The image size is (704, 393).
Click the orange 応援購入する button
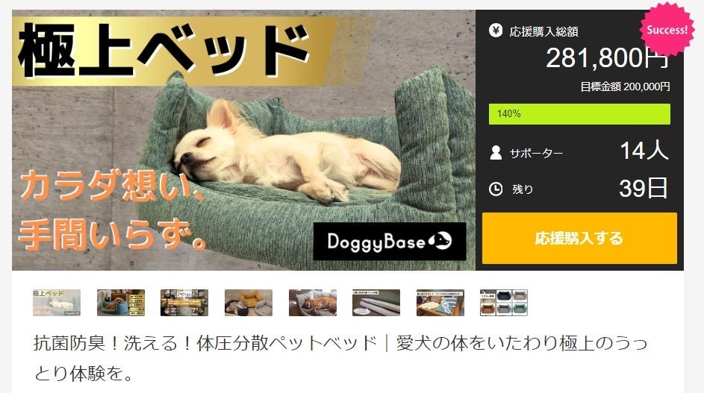click(579, 238)
